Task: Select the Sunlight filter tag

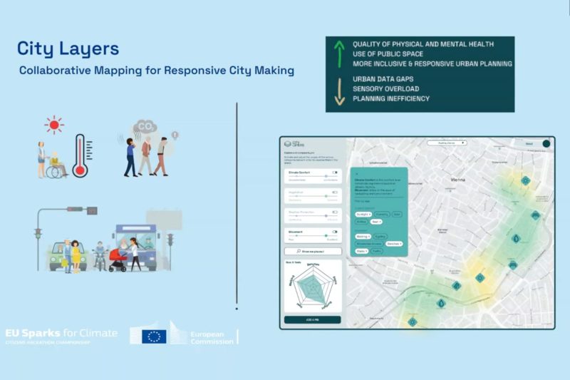Action: coord(363,214)
